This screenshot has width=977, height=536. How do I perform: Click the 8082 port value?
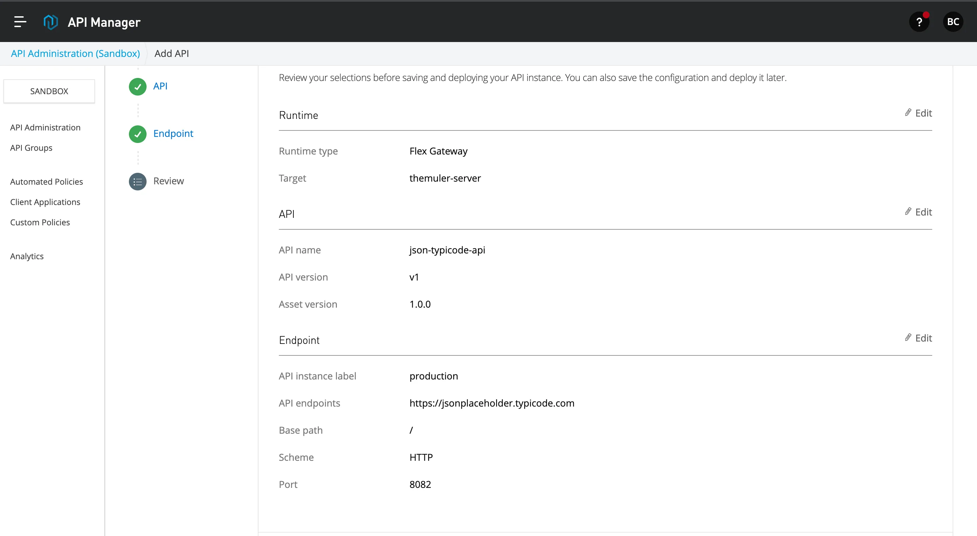pos(420,485)
